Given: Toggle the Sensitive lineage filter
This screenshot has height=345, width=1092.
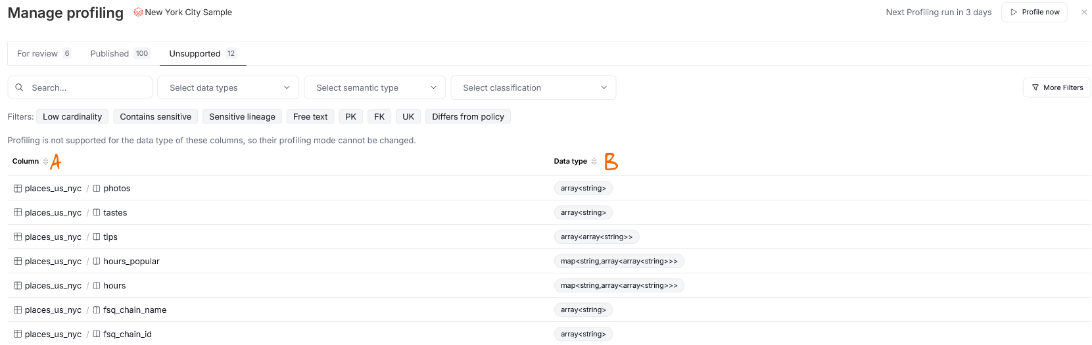Looking at the screenshot, I should tap(242, 117).
